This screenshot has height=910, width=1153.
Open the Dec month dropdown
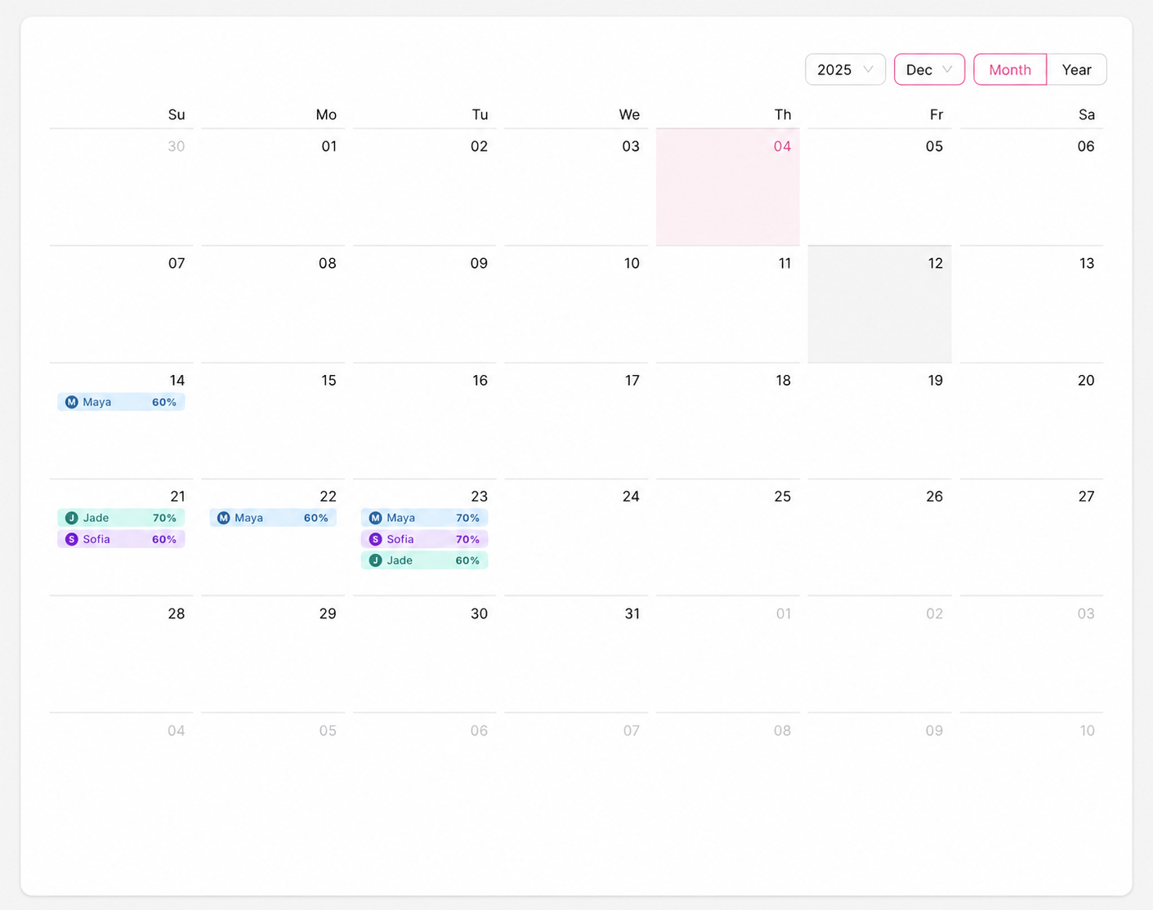coord(929,69)
